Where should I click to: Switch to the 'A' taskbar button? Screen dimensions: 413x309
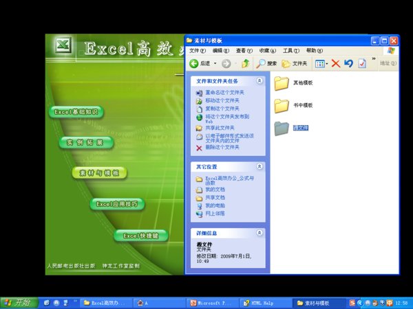(x=160, y=303)
